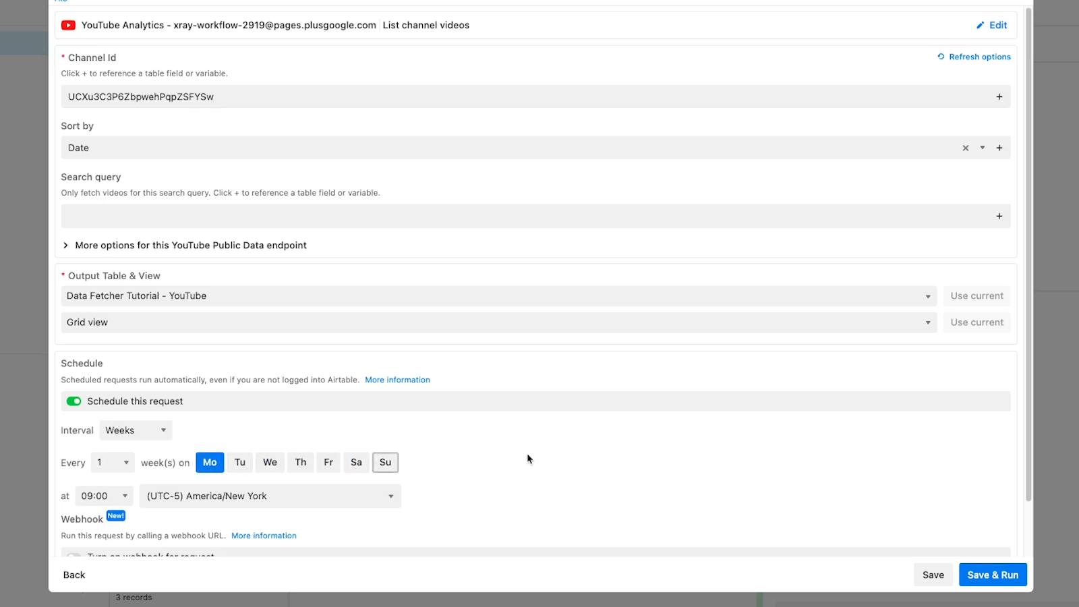Click the Edit pencil icon

coord(981,26)
